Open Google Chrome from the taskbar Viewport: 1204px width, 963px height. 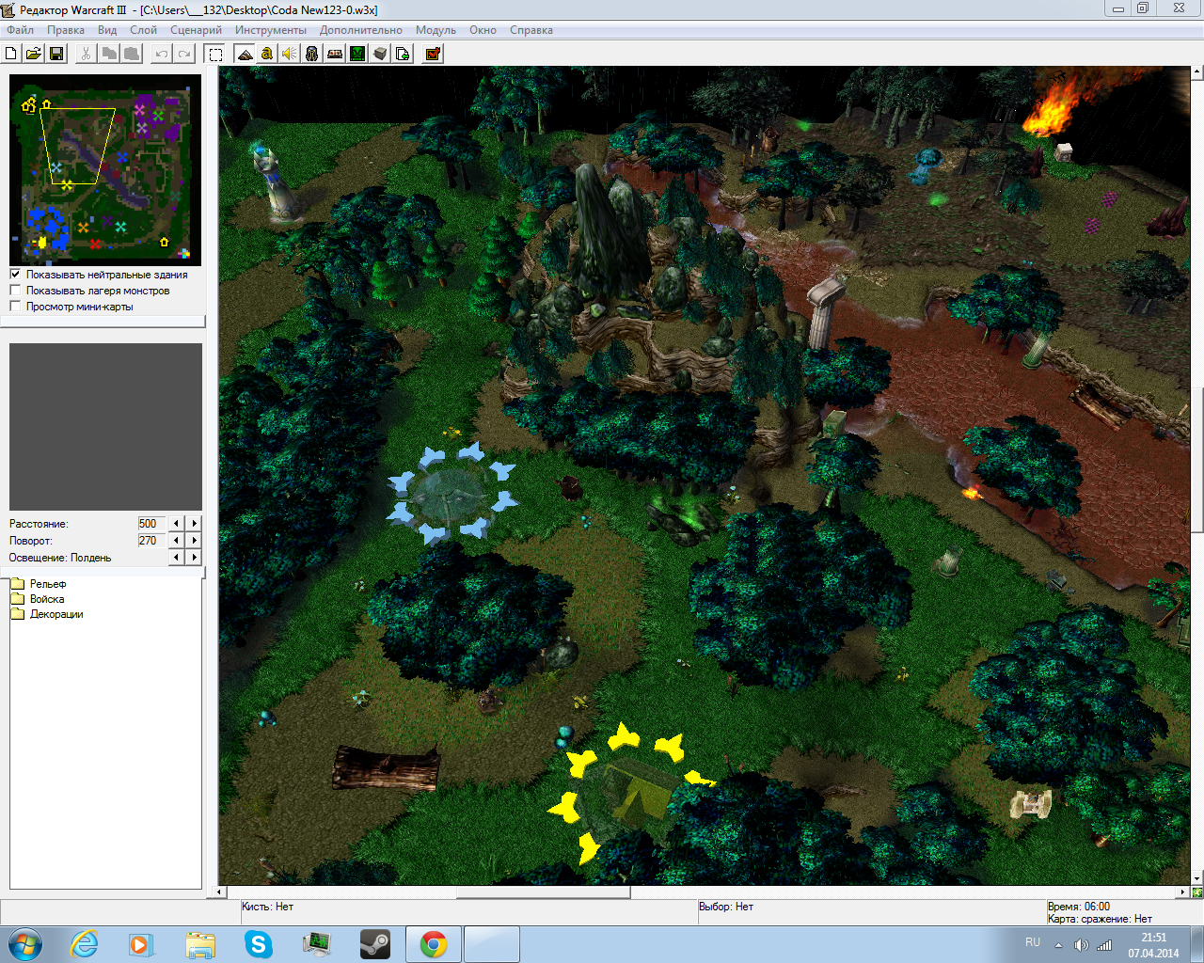click(434, 944)
